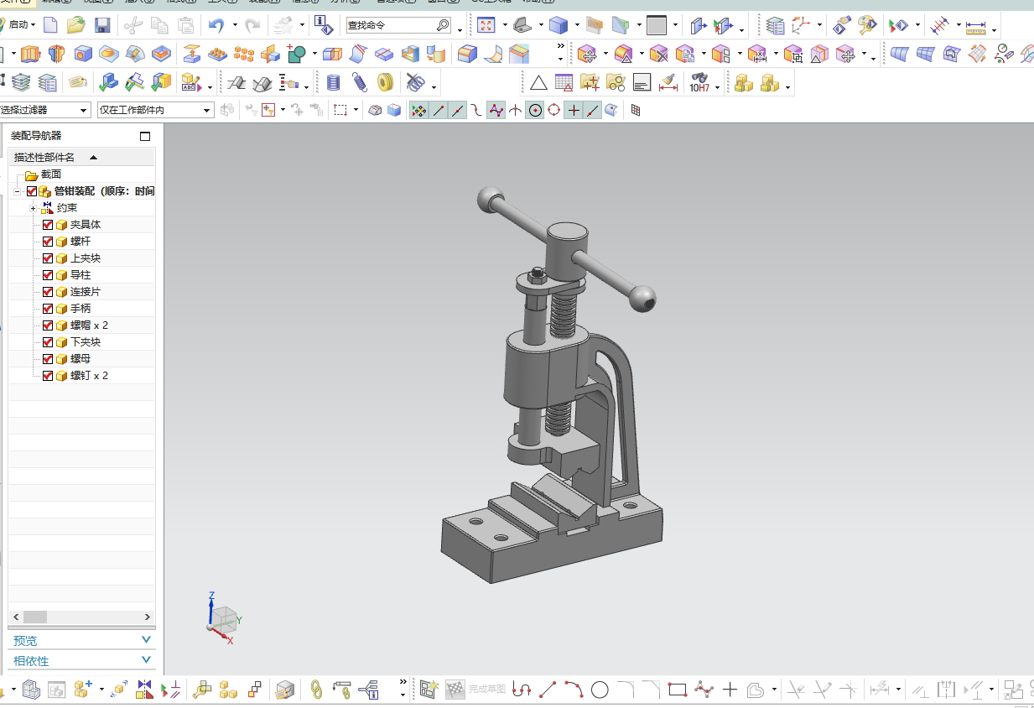Maximize the 装配导航器 panel
Image resolution: width=1034 pixels, height=708 pixels.
[x=144, y=136]
